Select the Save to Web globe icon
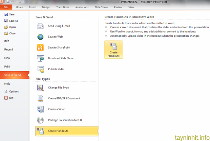The width and height of the screenshot is (210, 141). click(x=41, y=37)
